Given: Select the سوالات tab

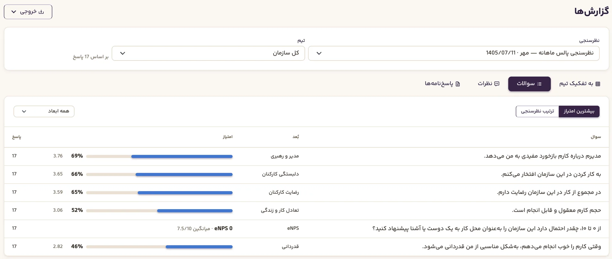Looking at the screenshot, I should pos(529,84).
